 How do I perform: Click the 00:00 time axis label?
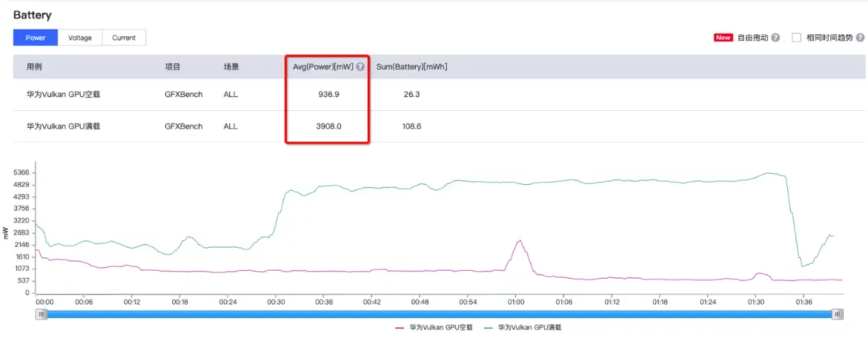[44, 302]
